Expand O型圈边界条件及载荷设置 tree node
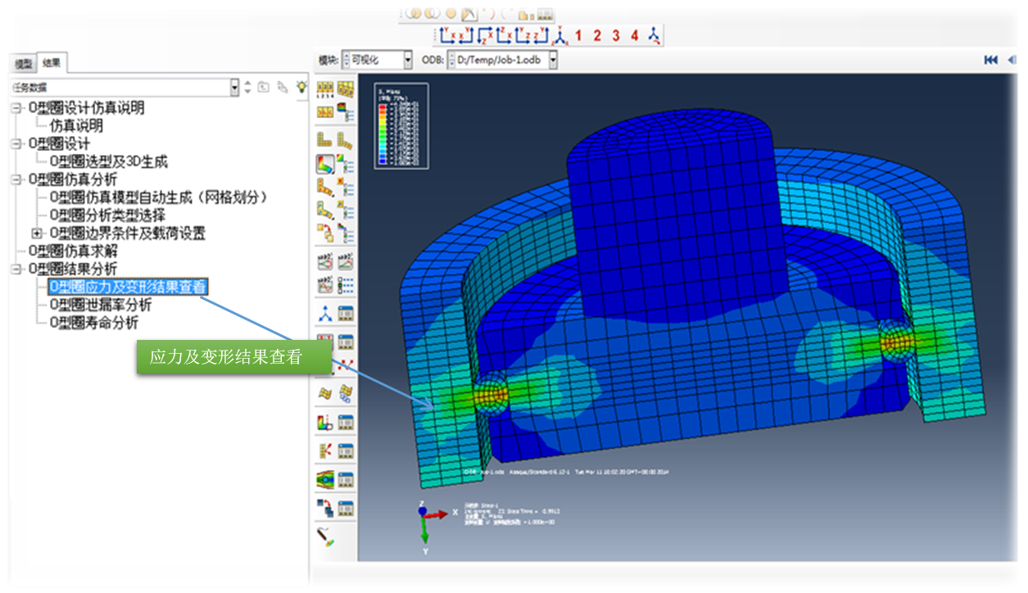The height and width of the screenshot is (593, 1028). coord(36,233)
